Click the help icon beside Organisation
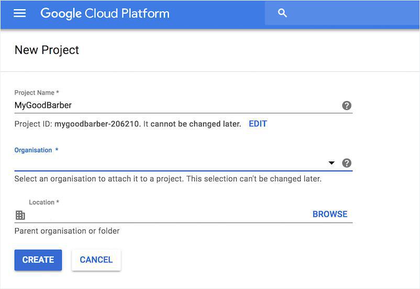The height and width of the screenshot is (289, 420). click(x=347, y=163)
